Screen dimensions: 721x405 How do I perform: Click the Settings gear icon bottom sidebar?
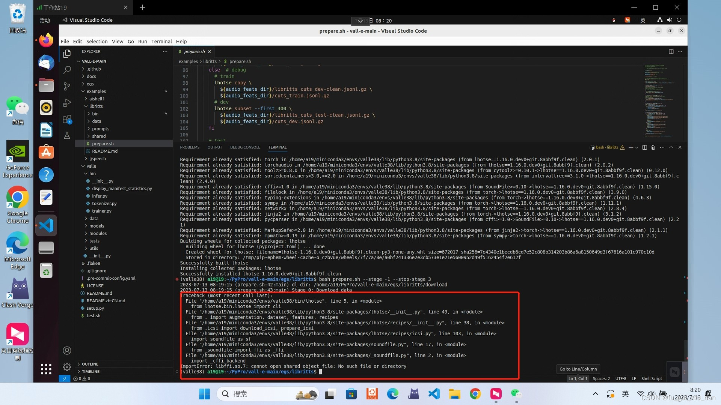pyautogui.click(x=67, y=366)
